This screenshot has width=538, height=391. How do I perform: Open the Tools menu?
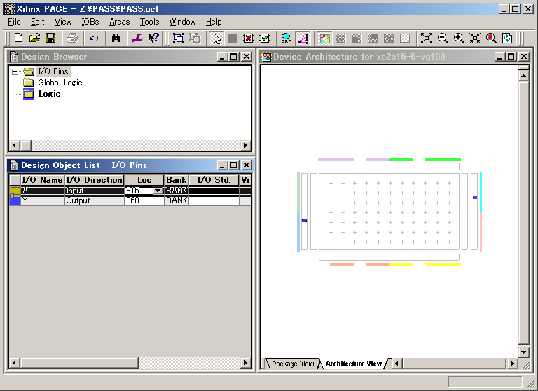(150, 22)
